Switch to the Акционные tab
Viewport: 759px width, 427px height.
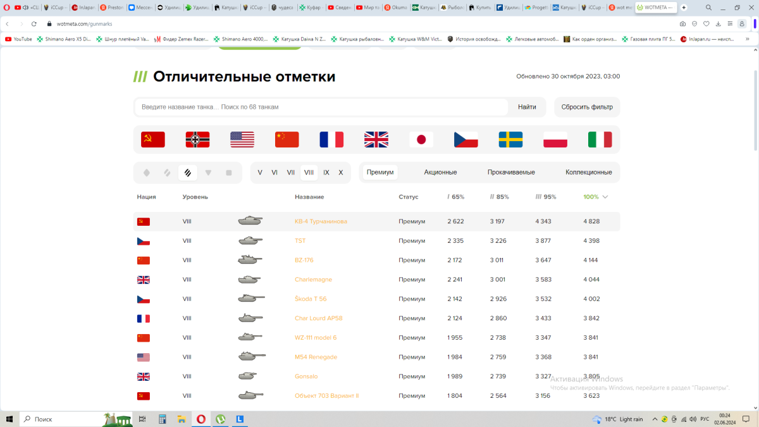[x=440, y=172]
